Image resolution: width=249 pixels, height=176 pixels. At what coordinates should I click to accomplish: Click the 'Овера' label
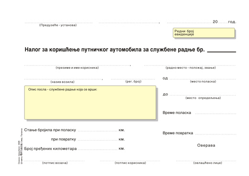206,145
